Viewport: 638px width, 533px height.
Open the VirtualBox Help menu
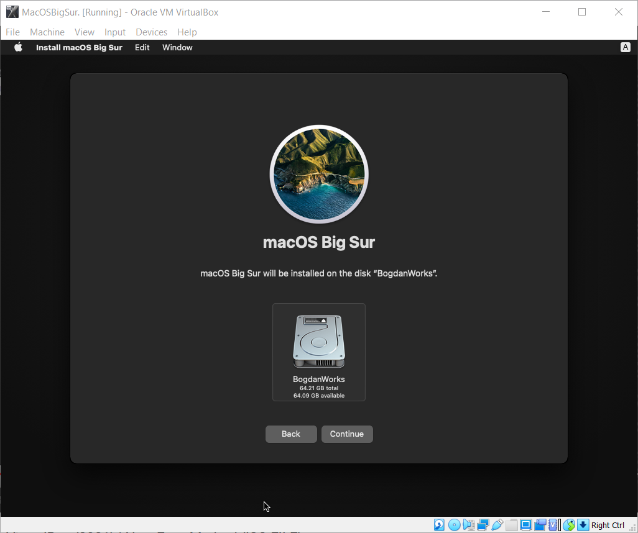click(x=187, y=32)
